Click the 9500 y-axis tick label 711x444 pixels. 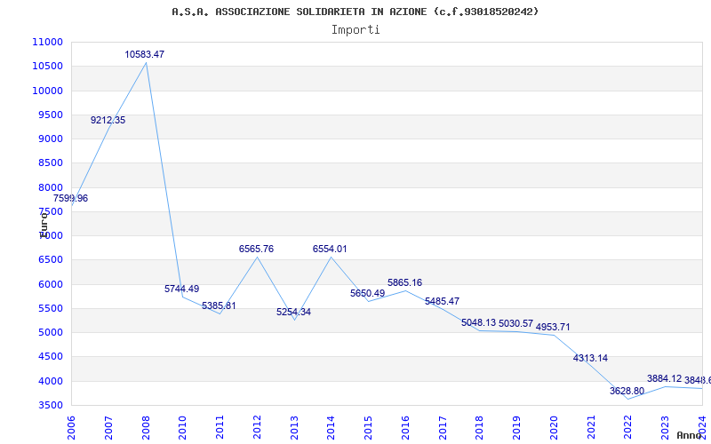click(50, 115)
